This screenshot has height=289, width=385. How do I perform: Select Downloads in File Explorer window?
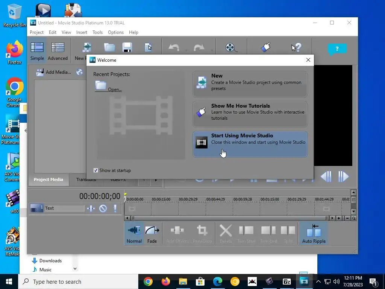click(47, 260)
